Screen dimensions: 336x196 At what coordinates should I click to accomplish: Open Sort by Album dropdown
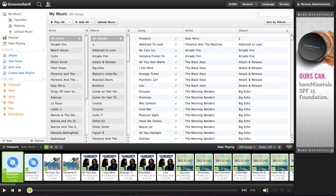point(278,22)
